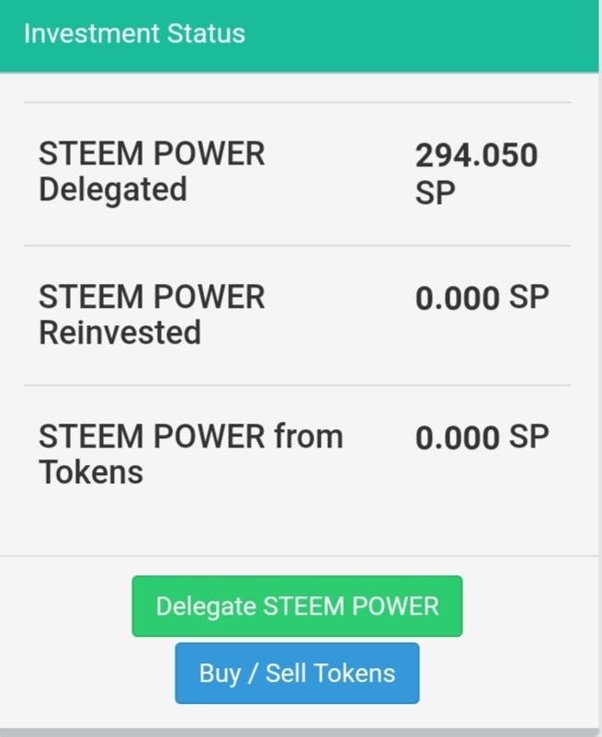Screen dimensions: 602x737
Task: Click the word from in the Tokens row
Action: (x=308, y=437)
